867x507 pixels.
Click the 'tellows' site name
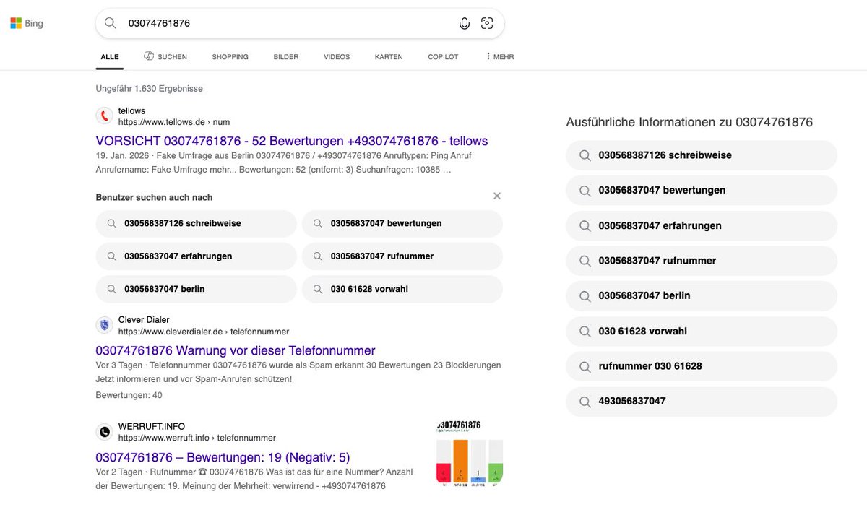click(132, 111)
